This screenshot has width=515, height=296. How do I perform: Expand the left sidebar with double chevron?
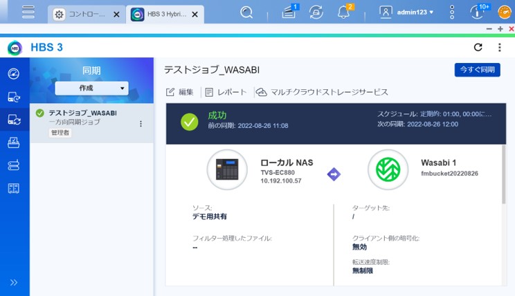point(14,282)
